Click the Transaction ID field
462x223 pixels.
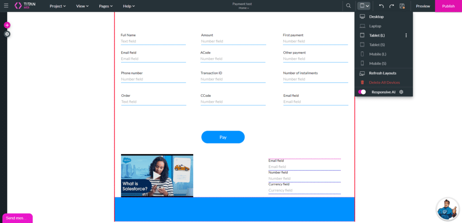click(x=233, y=79)
